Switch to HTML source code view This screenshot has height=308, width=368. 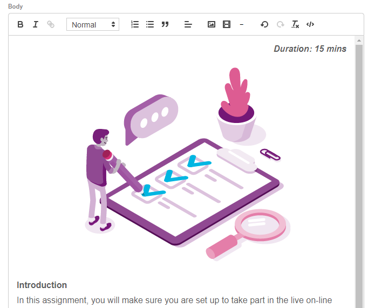point(310,24)
